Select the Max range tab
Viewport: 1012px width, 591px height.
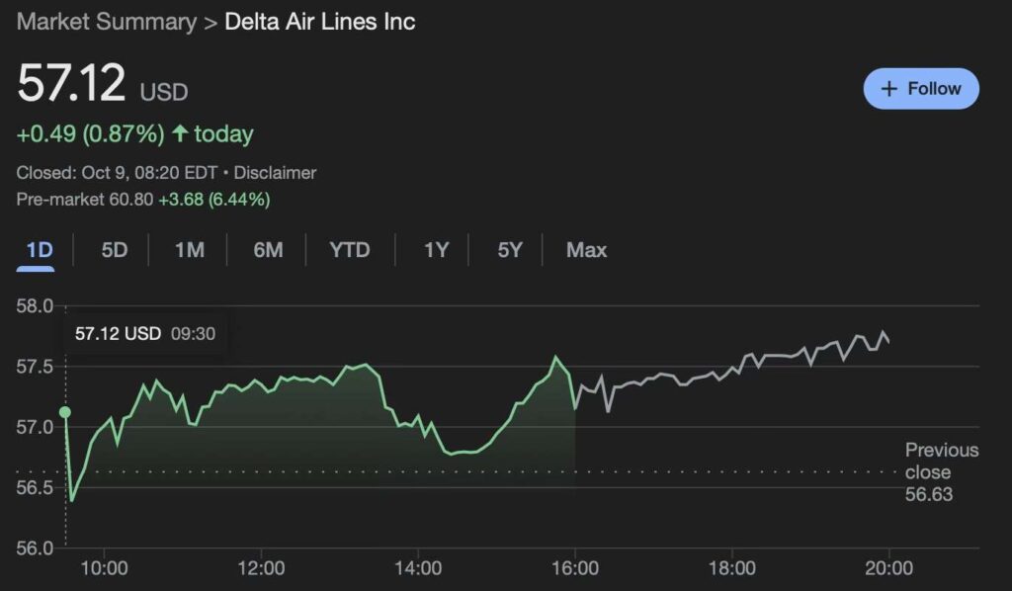pos(586,250)
